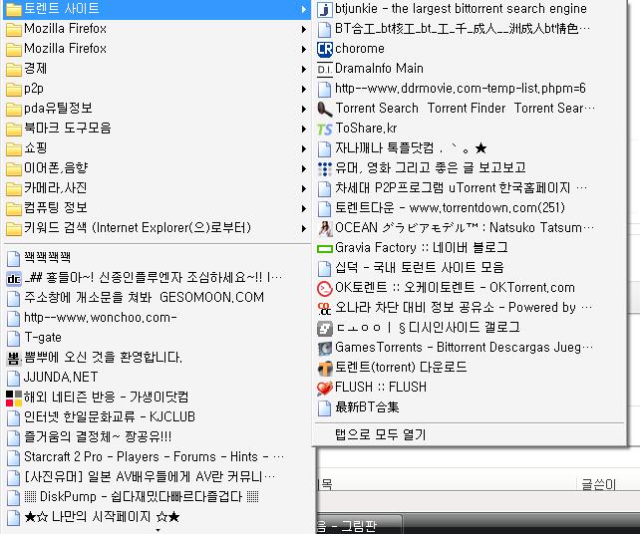Click the chorome CR favicon

pyautogui.click(x=325, y=49)
